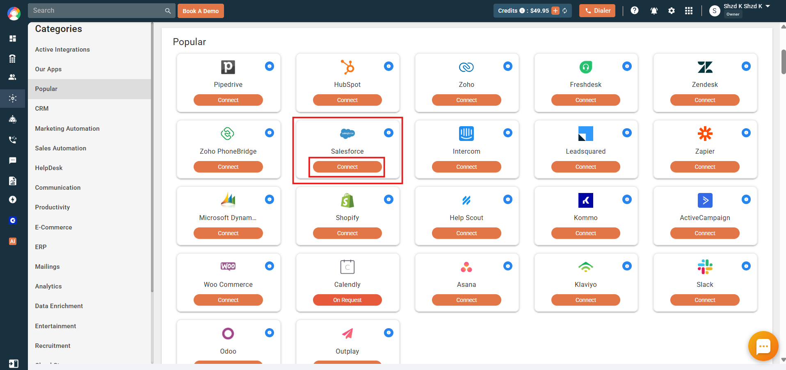Open the messages chat icon in sidebar

point(13,160)
